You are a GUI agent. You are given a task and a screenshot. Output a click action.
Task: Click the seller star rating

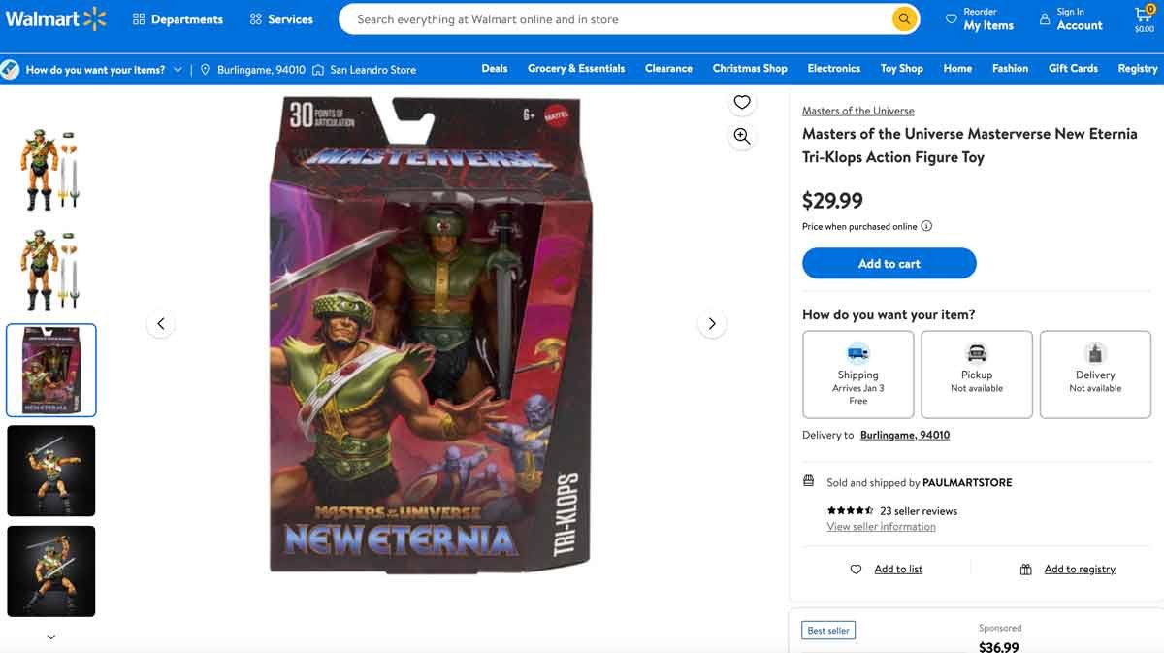pyautogui.click(x=850, y=510)
